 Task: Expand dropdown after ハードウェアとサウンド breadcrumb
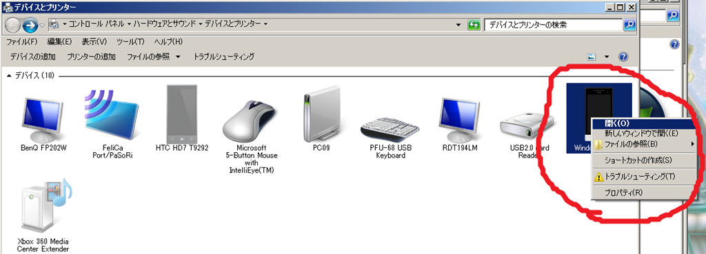coord(201,24)
